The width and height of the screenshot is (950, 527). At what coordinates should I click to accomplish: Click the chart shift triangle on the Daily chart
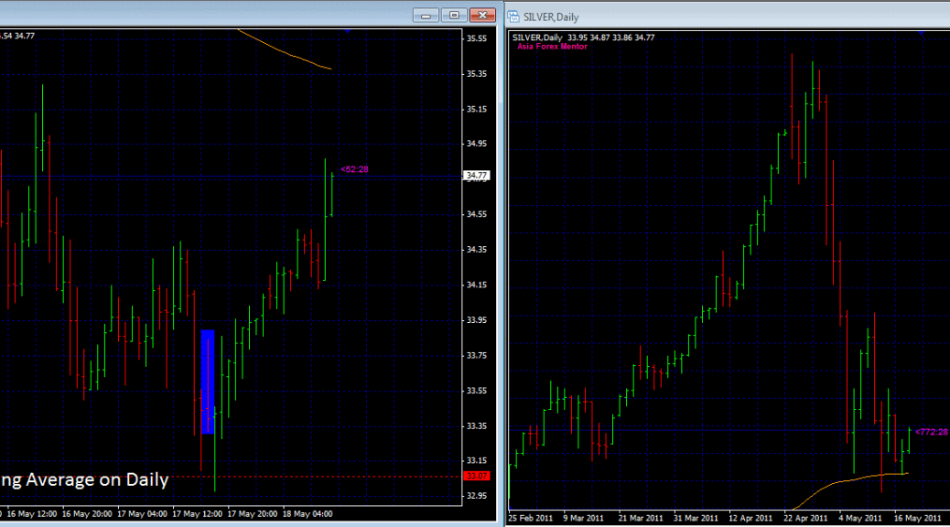pyautogui.click(x=921, y=33)
